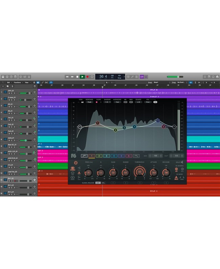Toggle the waveform zoom button in Tracks menu bar
This screenshot has height=269, width=220.
point(191,83)
